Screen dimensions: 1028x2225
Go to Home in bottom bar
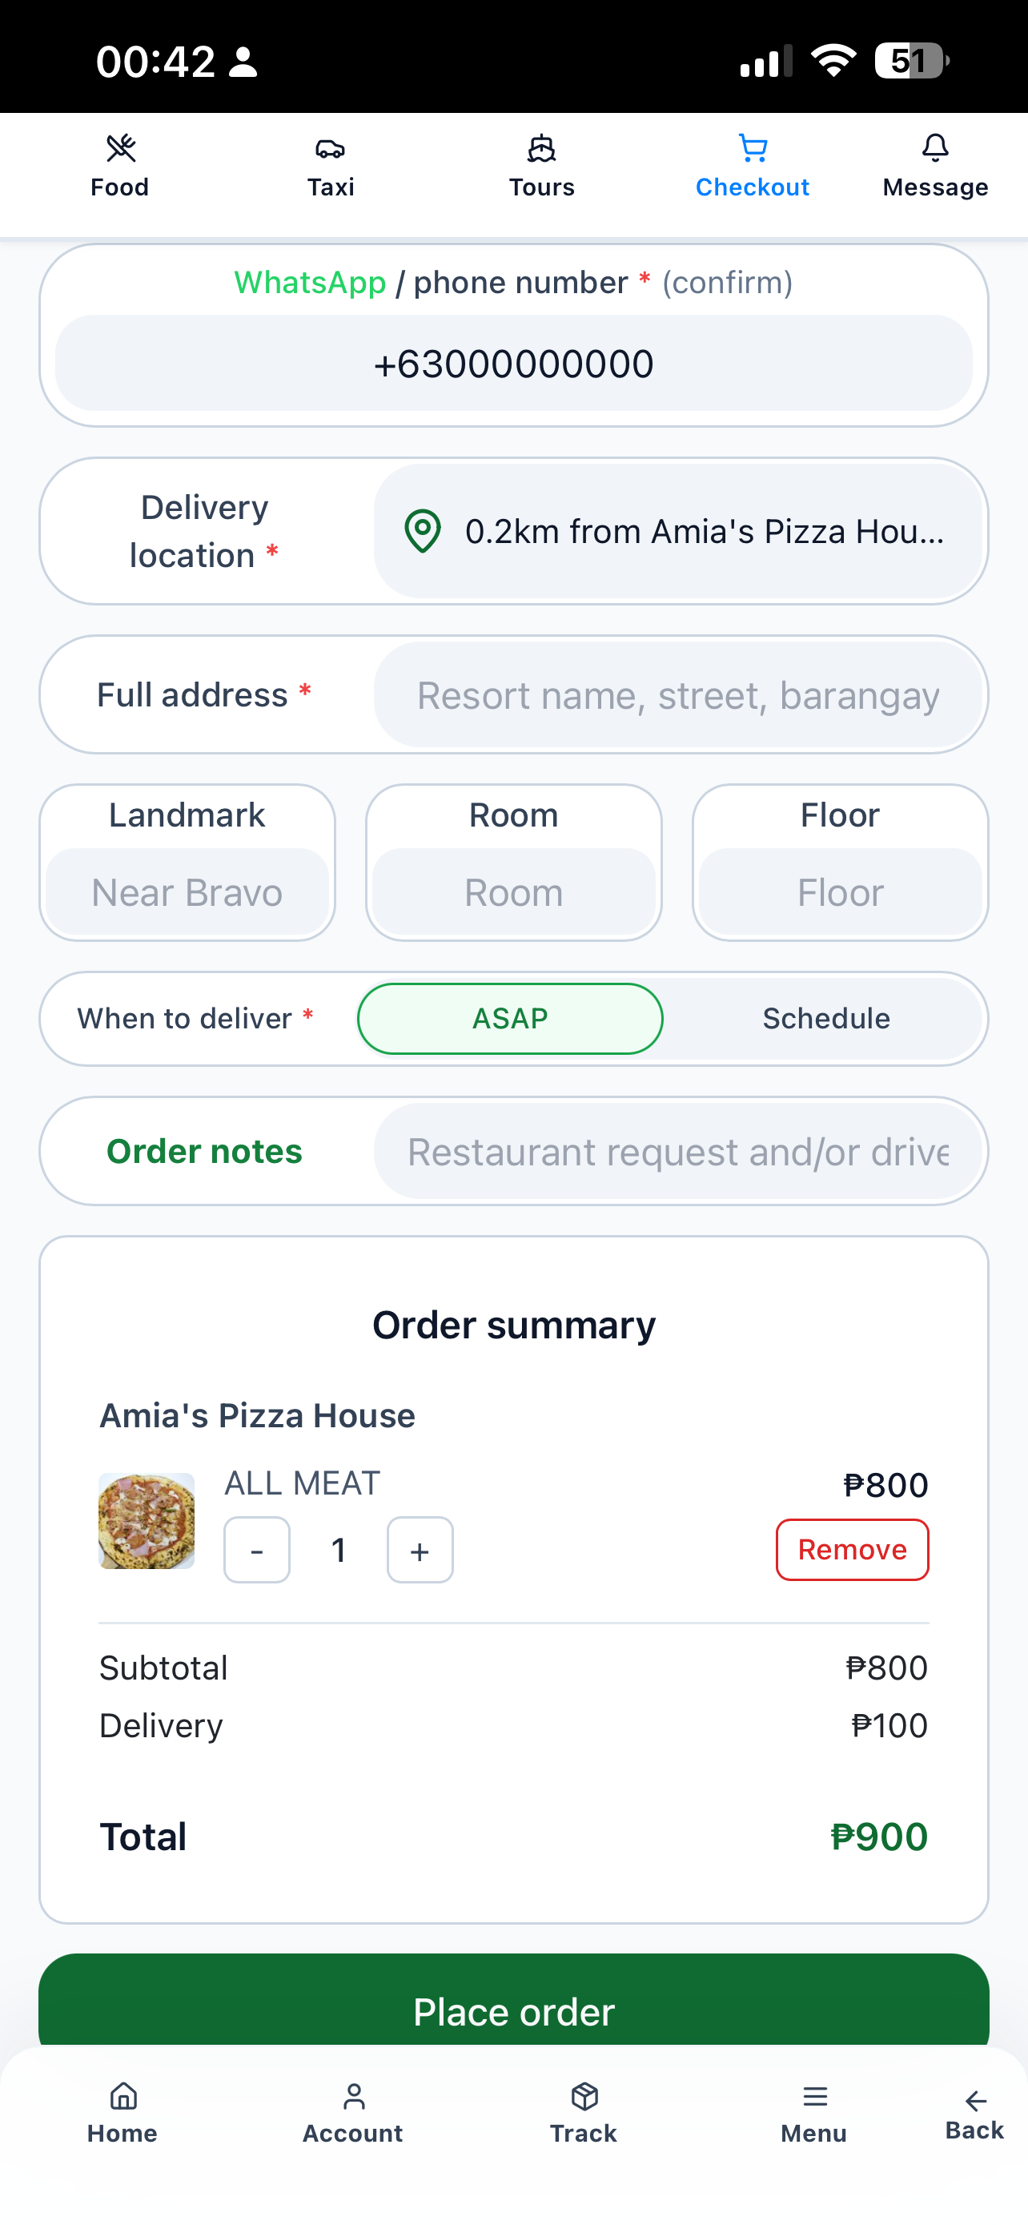122,2112
